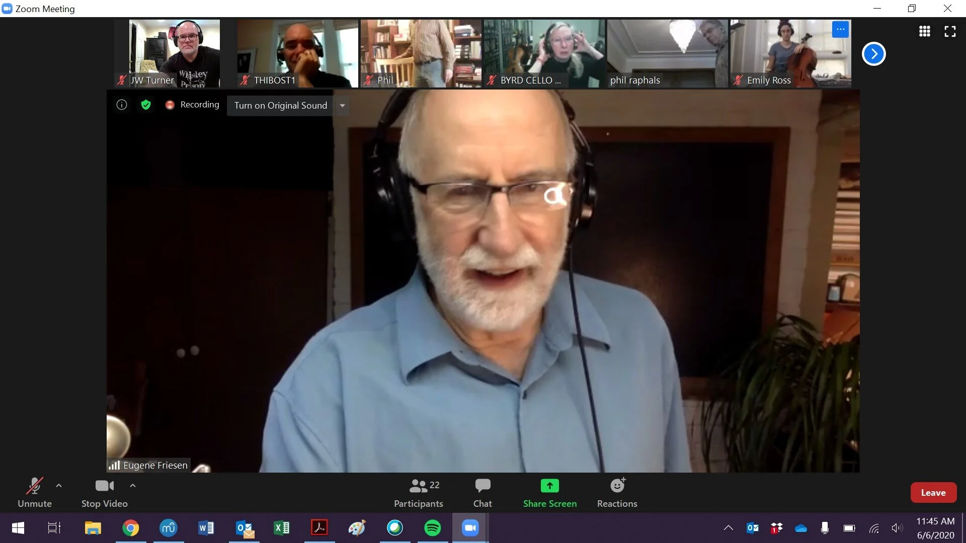
Task: Expand video options arrow beside Stop Video
Action: click(133, 486)
